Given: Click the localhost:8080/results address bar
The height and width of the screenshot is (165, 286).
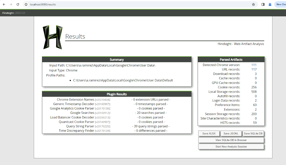Looking at the screenshot, I should click(x=128, y=4).
